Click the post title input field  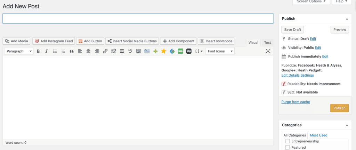(138, 19)
